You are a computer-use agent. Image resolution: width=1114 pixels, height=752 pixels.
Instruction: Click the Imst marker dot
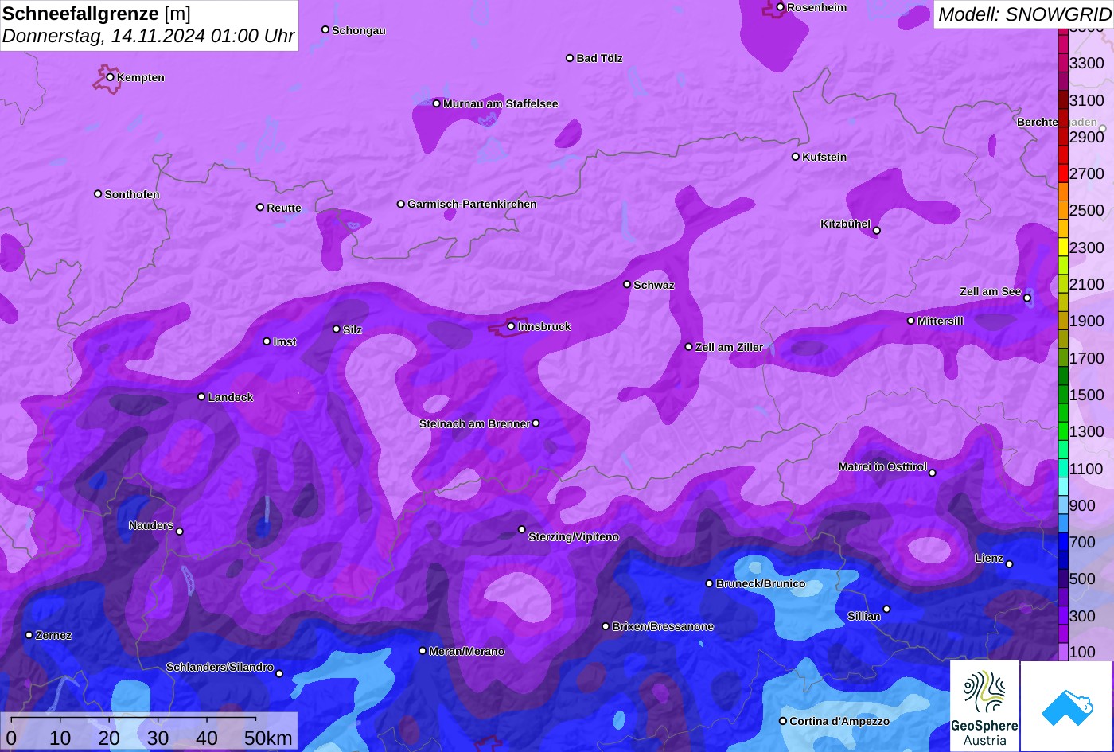pos(267,341)
